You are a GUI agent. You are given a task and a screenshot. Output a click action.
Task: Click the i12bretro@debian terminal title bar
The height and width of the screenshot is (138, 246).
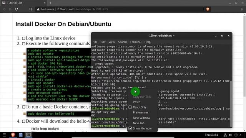click(x=161, y=36)
